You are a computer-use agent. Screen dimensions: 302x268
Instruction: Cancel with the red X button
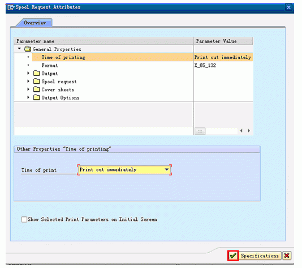(x=287, y=256)
